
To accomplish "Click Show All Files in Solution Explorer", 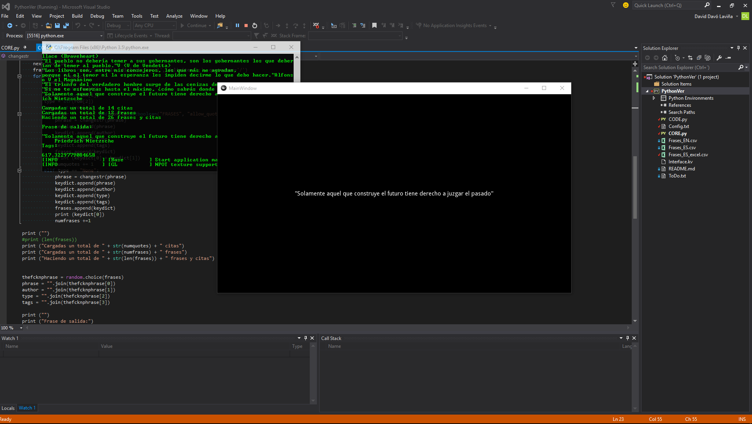I will (x=708, y=58).
